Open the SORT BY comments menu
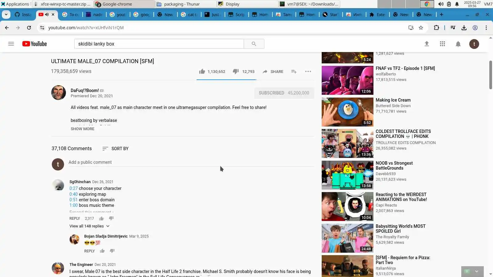 click(x=115, y=149)
